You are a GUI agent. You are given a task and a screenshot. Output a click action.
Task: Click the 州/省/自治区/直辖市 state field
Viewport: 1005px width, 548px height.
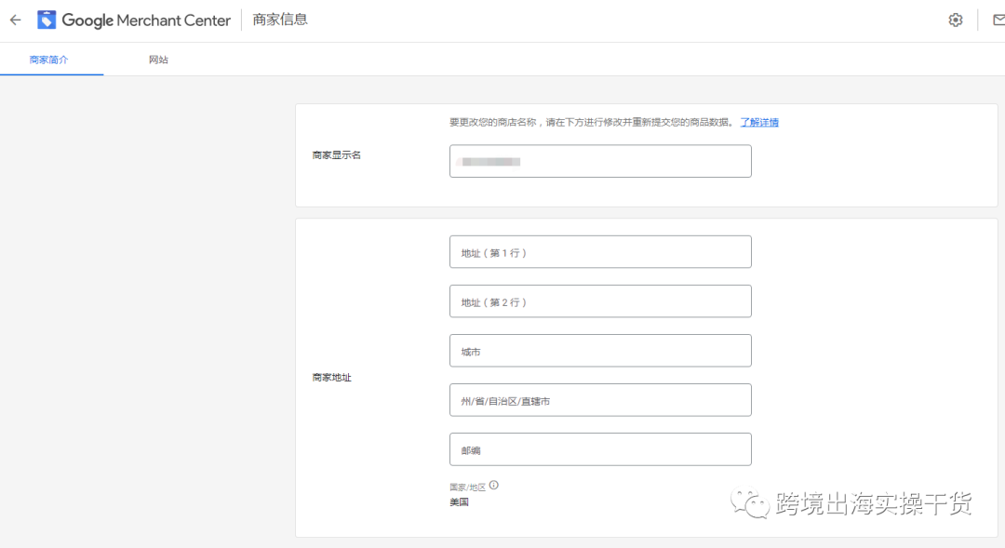tap(600, 399)
